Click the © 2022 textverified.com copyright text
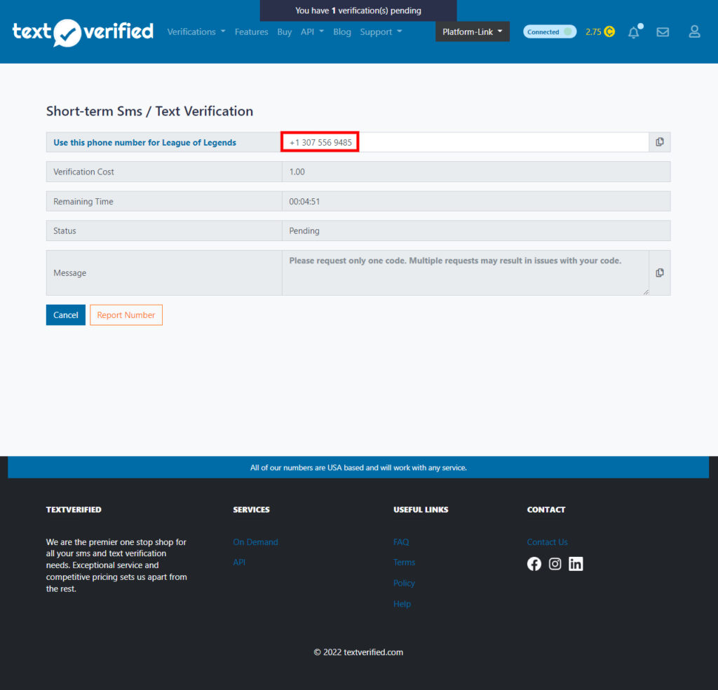Screen dimensions: 718x690 358,652
